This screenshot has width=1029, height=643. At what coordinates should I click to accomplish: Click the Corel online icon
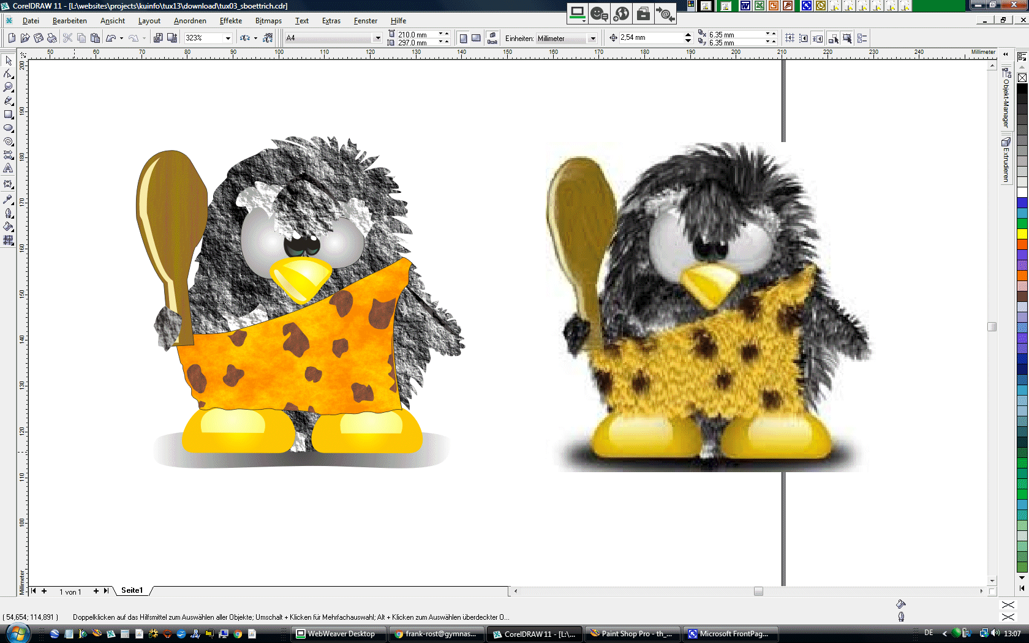pos(268,38)
